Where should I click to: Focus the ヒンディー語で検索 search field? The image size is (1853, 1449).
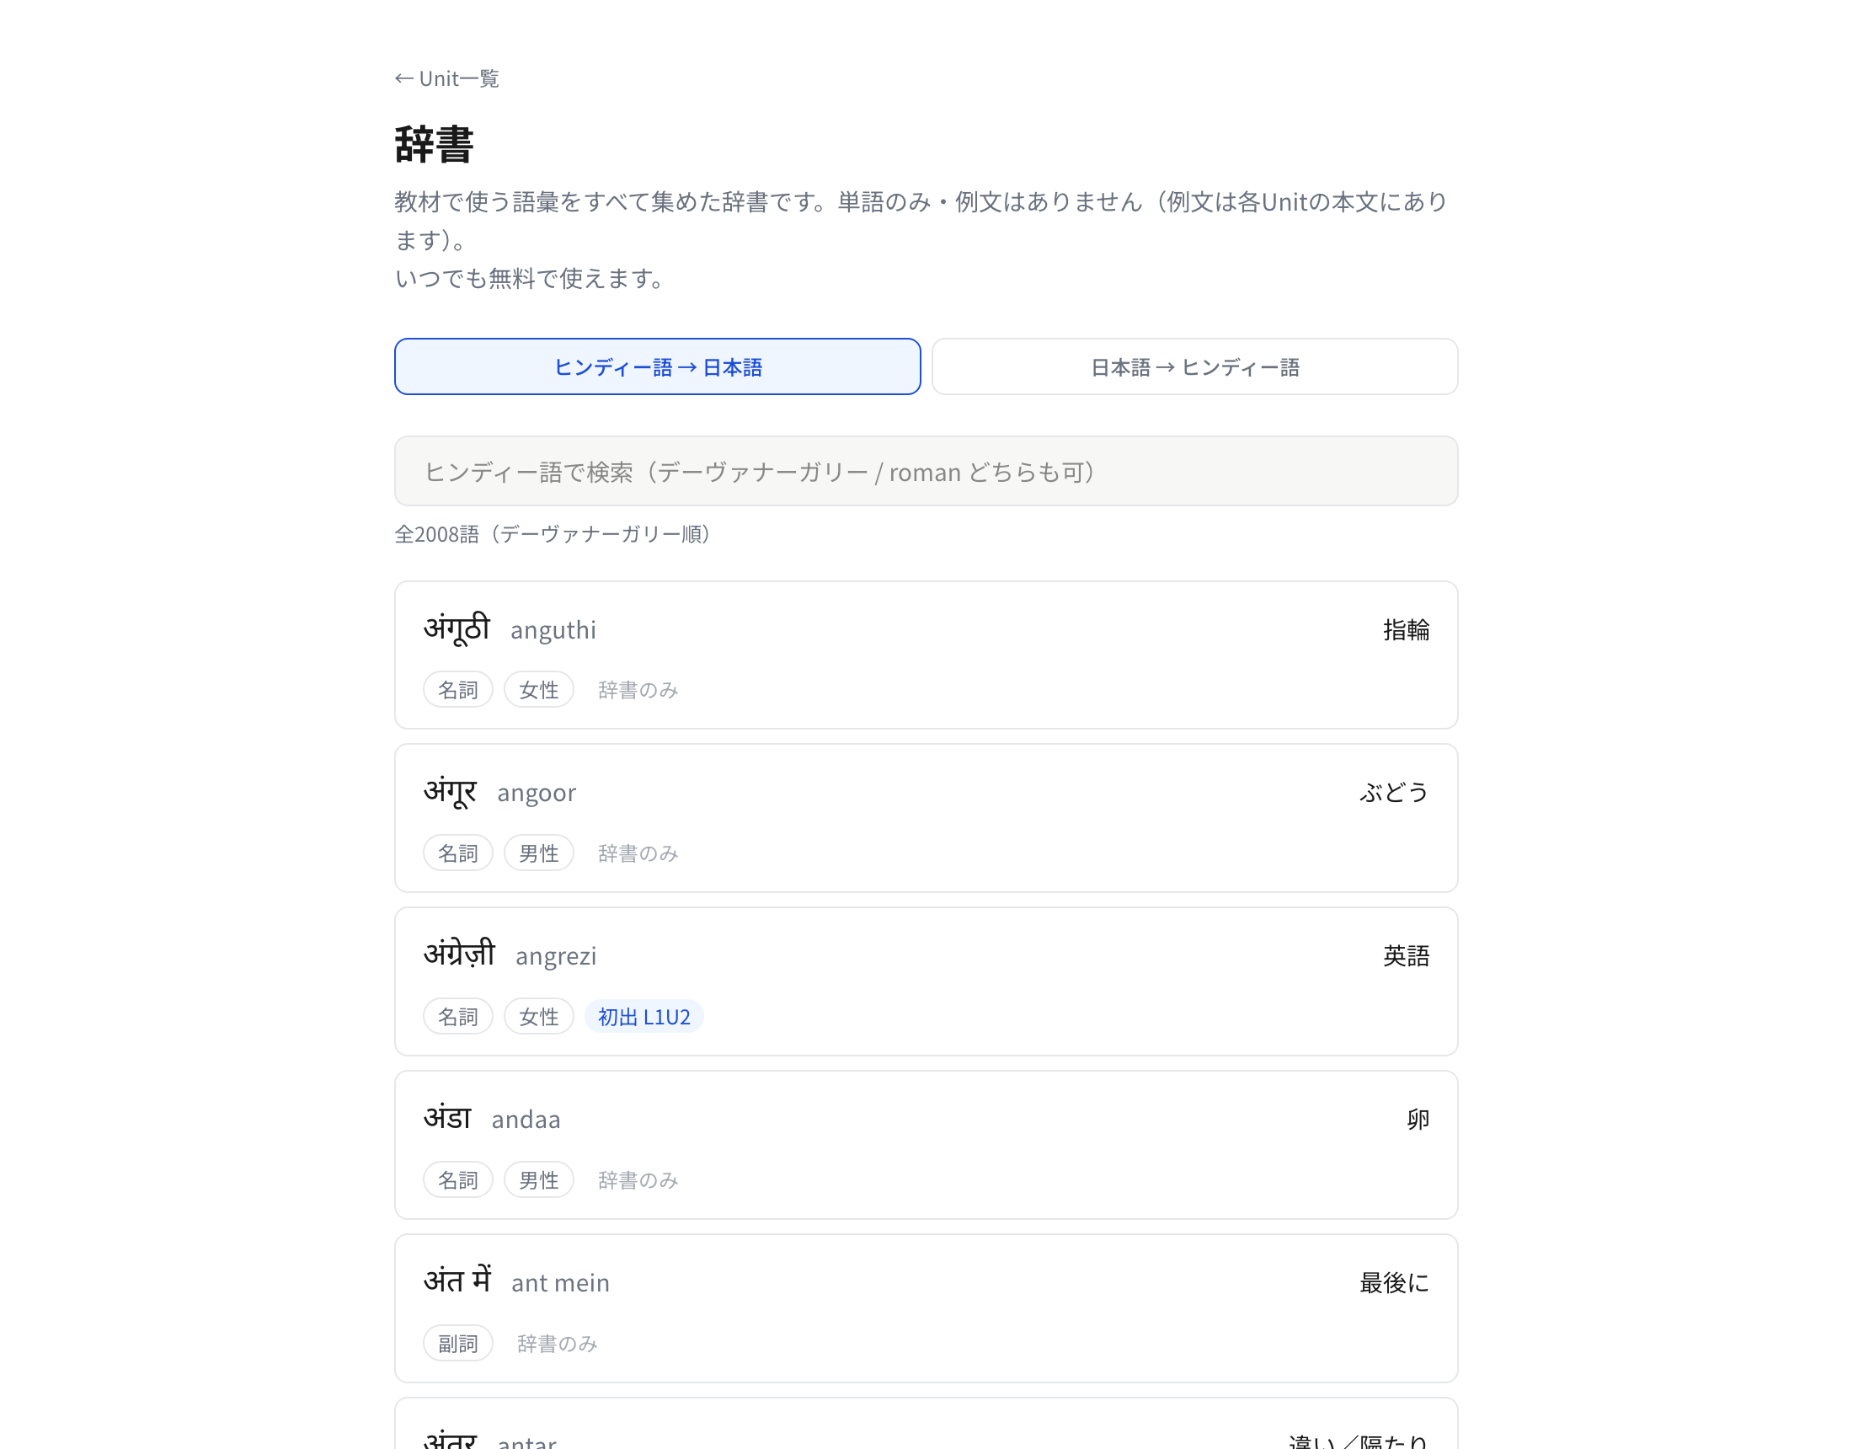coord(926,471)
